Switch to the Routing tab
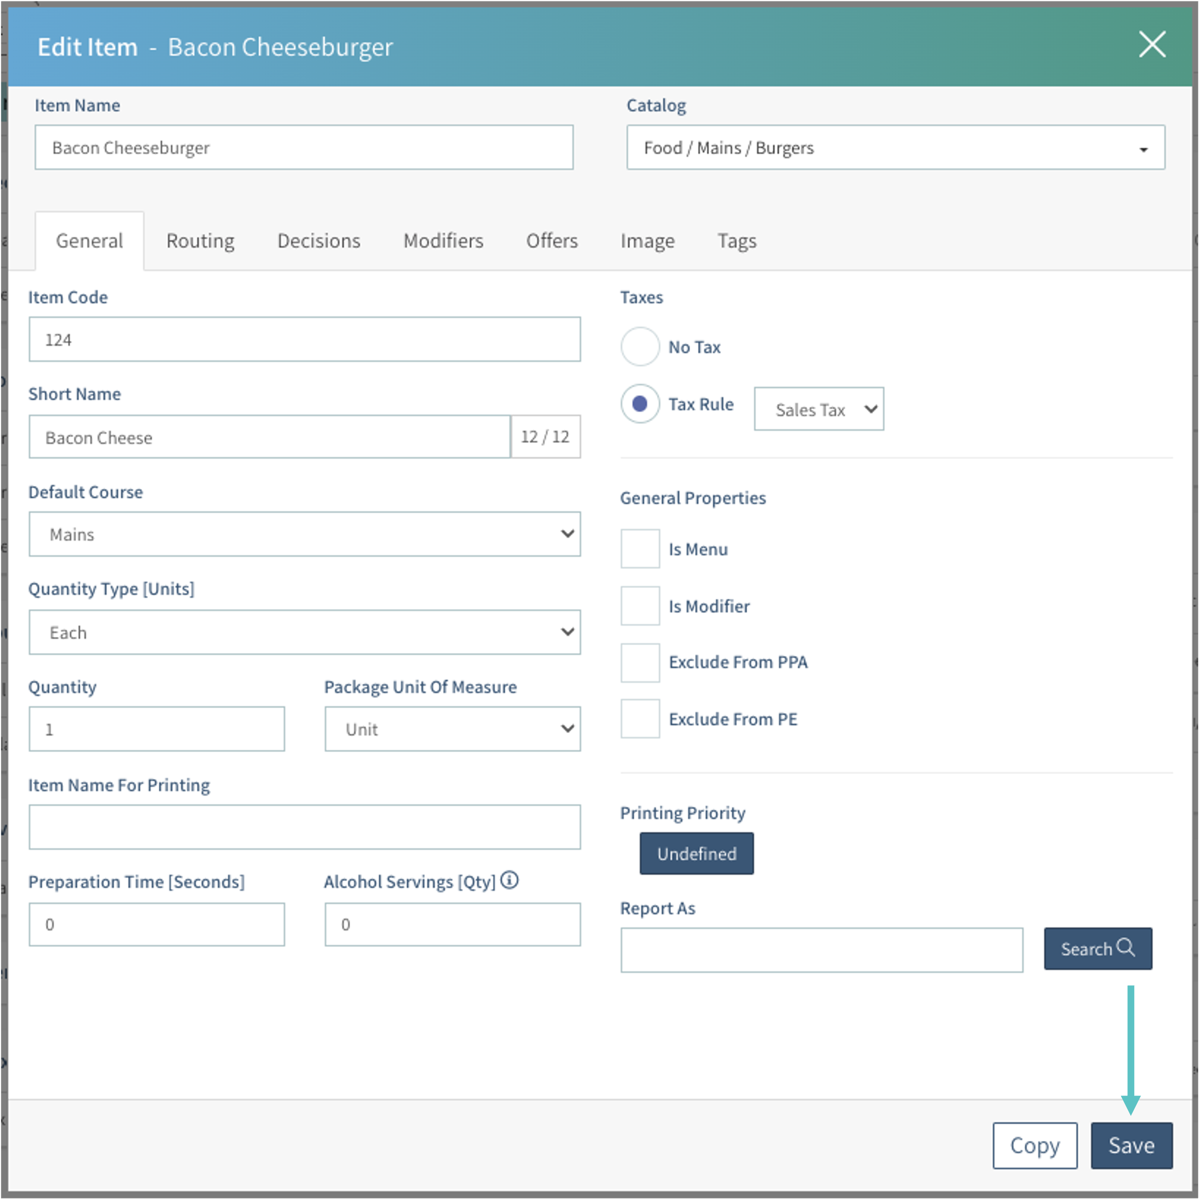Image resolution: width=1199 pixels, height=1199 pixels. click(200, 241)
